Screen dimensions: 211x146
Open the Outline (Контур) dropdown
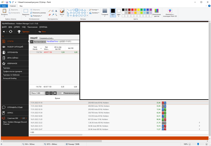94,10
